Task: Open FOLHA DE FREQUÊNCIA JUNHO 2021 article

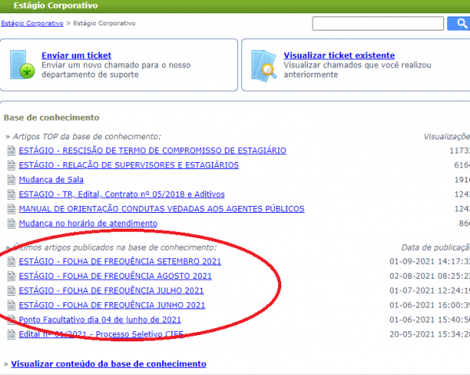Action: click(x=112, y=305)
